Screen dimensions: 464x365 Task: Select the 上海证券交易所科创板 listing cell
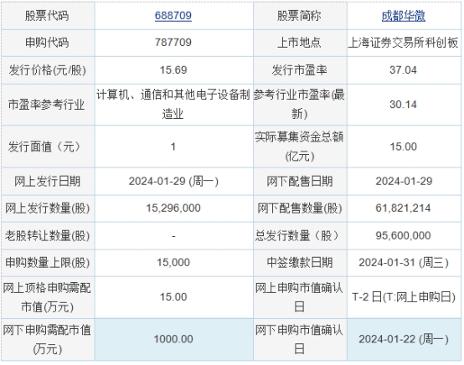[404, 43]
